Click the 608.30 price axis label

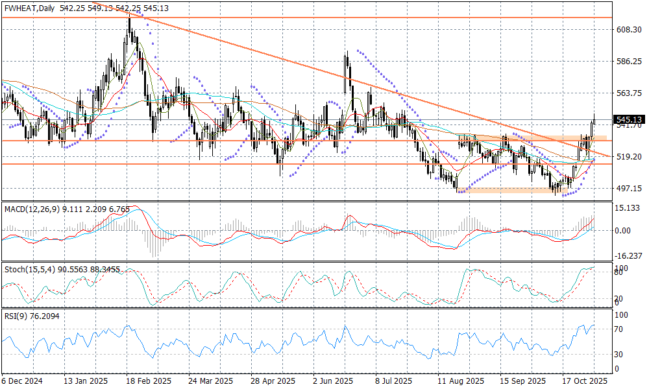629,30
